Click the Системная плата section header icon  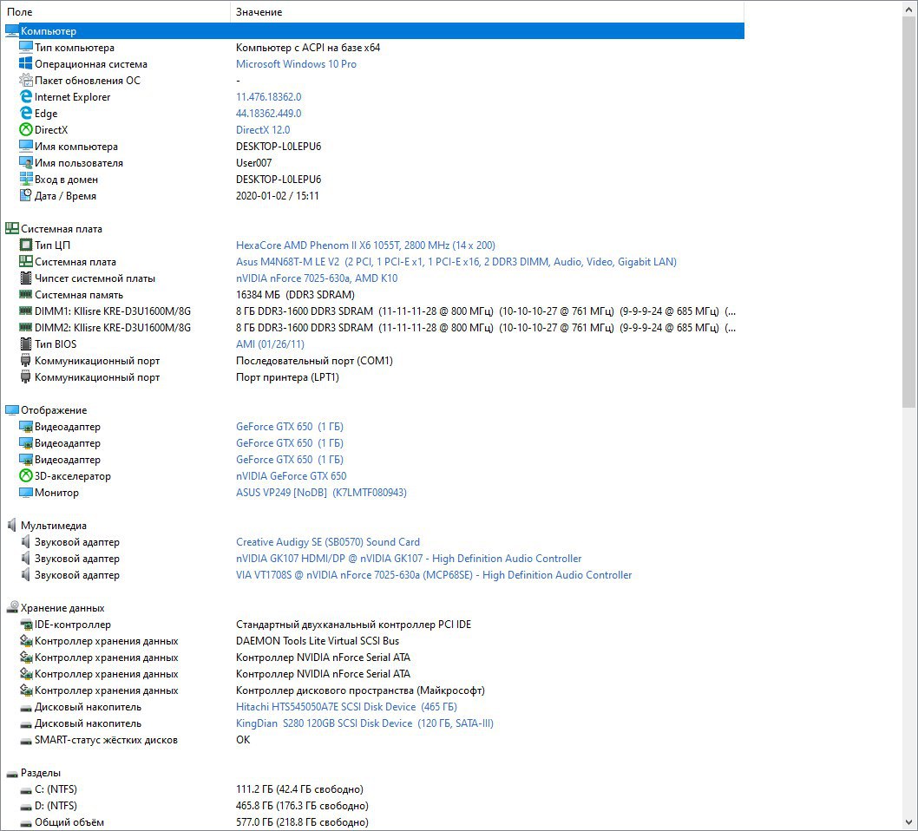pos(11,228)
